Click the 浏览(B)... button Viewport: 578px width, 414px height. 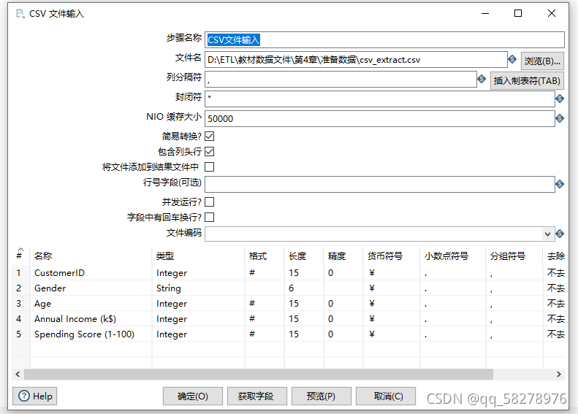(542, 61)
